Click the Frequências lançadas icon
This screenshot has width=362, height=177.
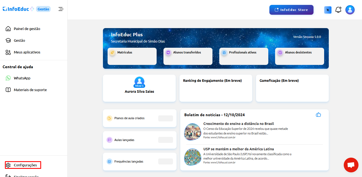(x=109, y=161)
